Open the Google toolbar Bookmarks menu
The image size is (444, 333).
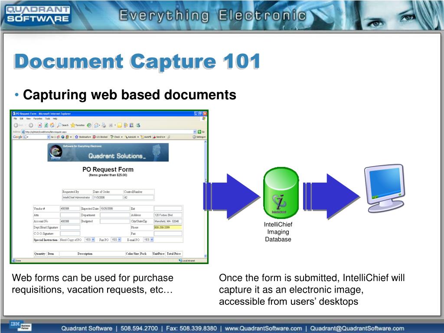pyautogui.click(x=83, y=137)
